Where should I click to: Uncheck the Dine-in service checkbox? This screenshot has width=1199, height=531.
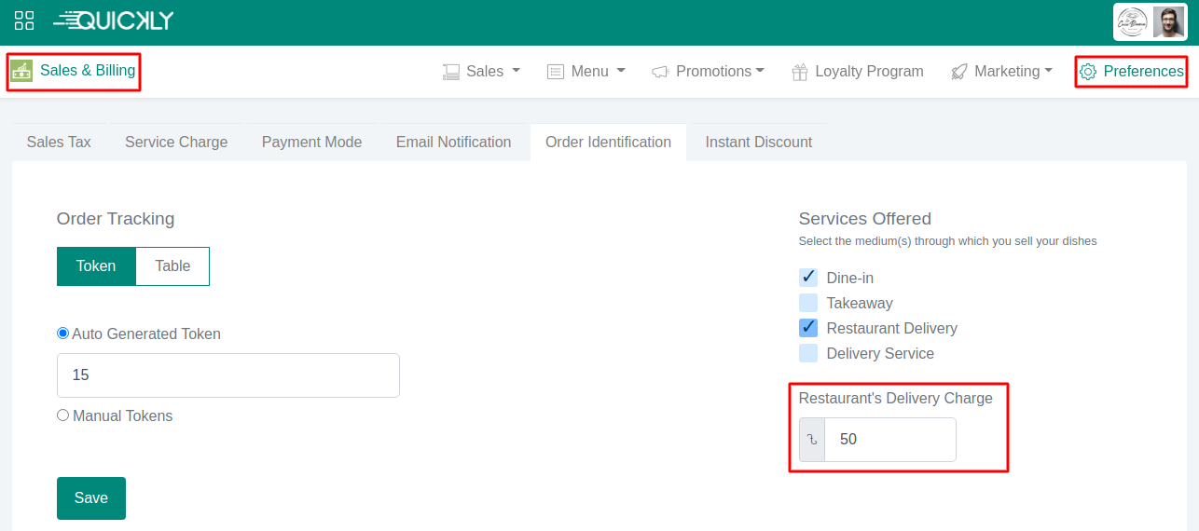(808, 278)
